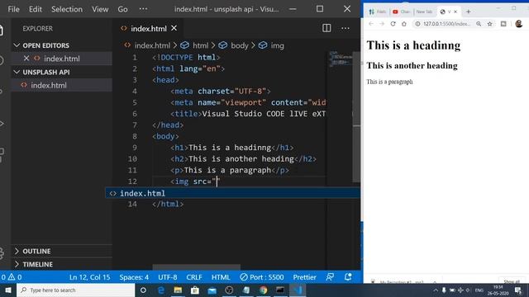Image resolution: width=529 pixels, height=297 pixels.
Task: Click Ln 12, Col 15 position indicator
Action: (x=90, y=277)
